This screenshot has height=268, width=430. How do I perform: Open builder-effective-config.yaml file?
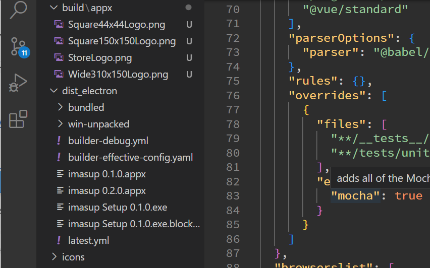tap(130, 158)
